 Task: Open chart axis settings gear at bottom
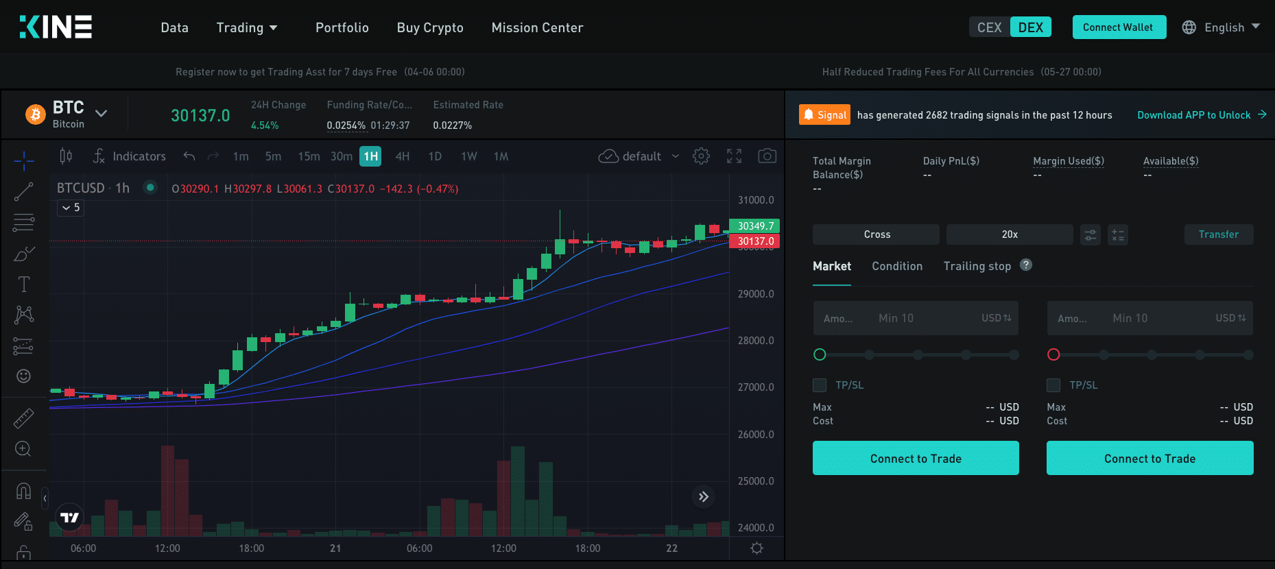point(756,548)
